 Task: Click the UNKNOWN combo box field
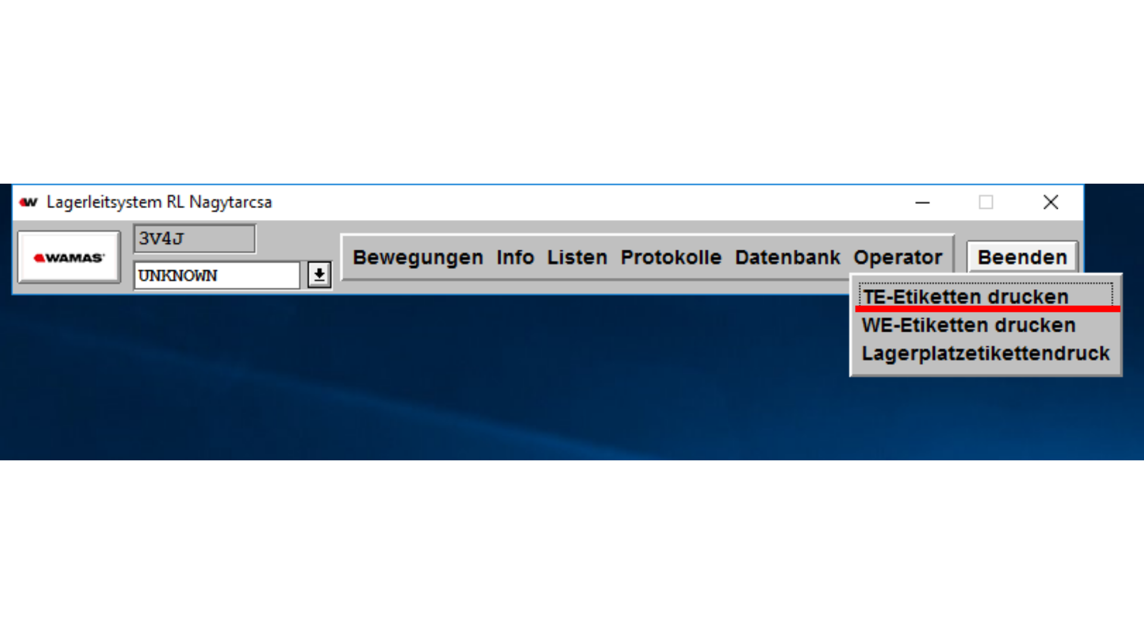[x=216, y=275]
